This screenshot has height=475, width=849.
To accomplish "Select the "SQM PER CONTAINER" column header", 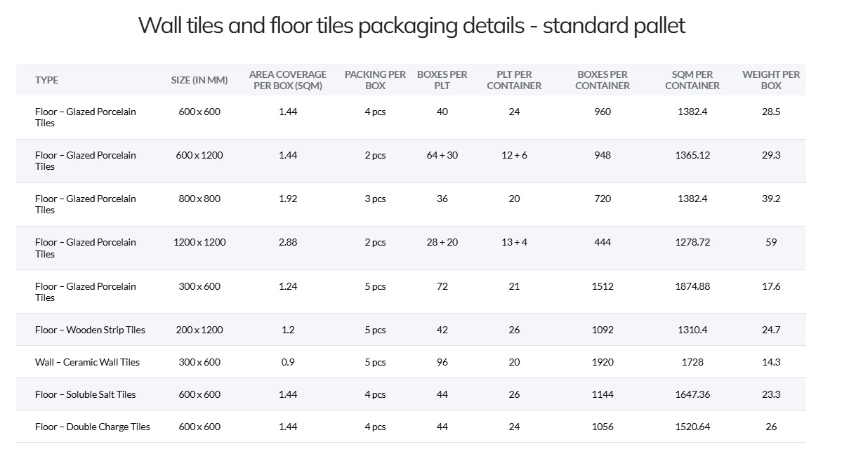I will [692, 80].
